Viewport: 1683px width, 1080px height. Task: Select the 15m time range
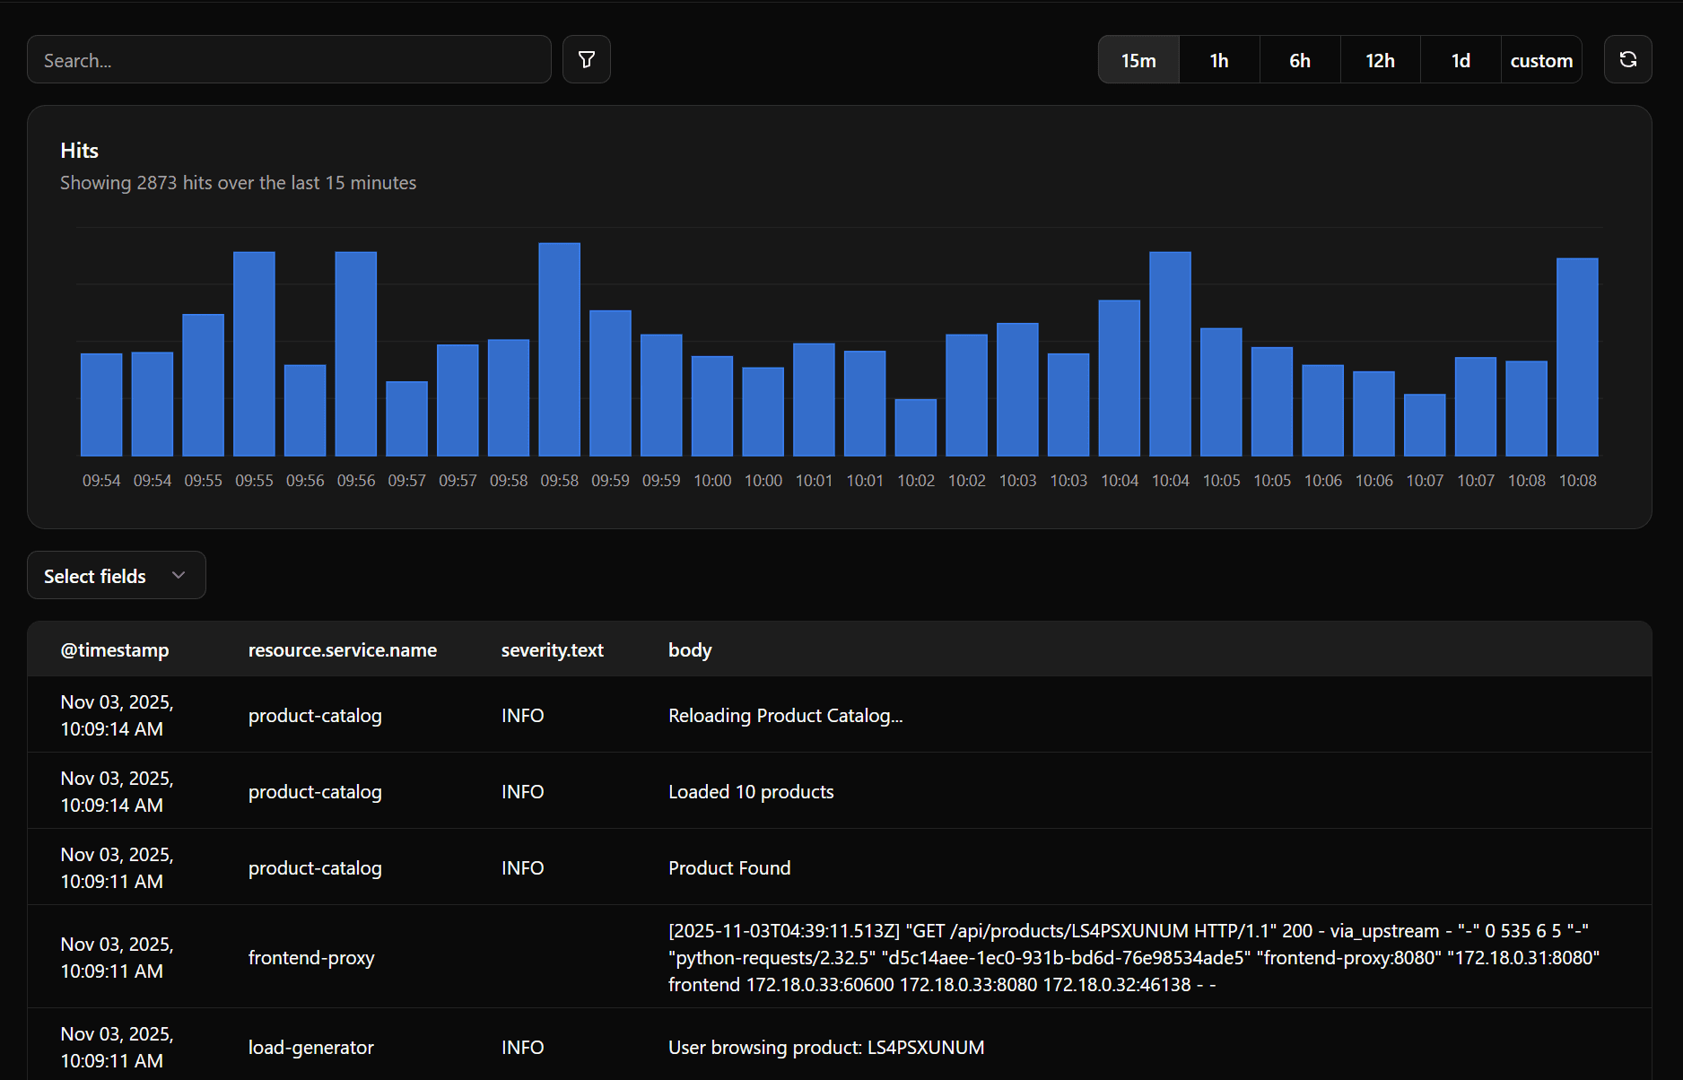click(x=1138, y=60)
